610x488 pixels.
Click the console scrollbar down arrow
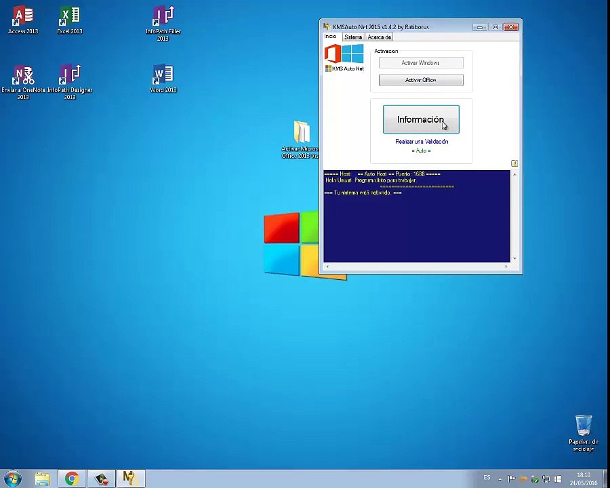(x=514, y=258)
